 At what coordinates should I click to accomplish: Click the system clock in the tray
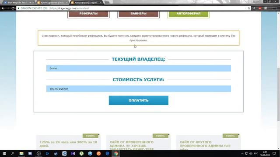tap(265, 154)
